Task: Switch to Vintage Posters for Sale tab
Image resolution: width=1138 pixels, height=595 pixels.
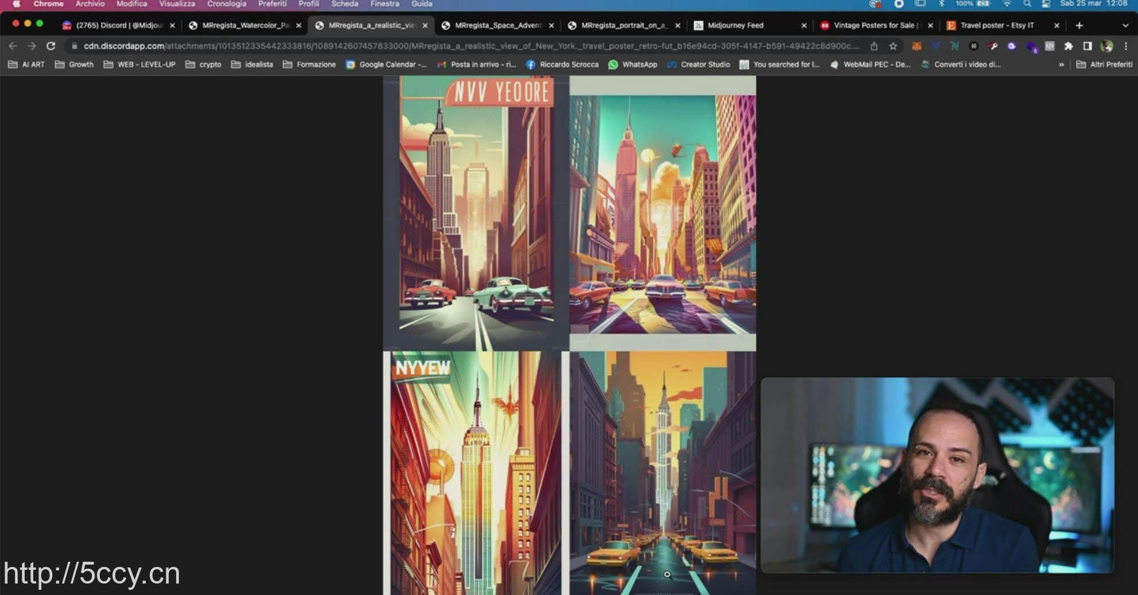Action: [x=876, y=25]
